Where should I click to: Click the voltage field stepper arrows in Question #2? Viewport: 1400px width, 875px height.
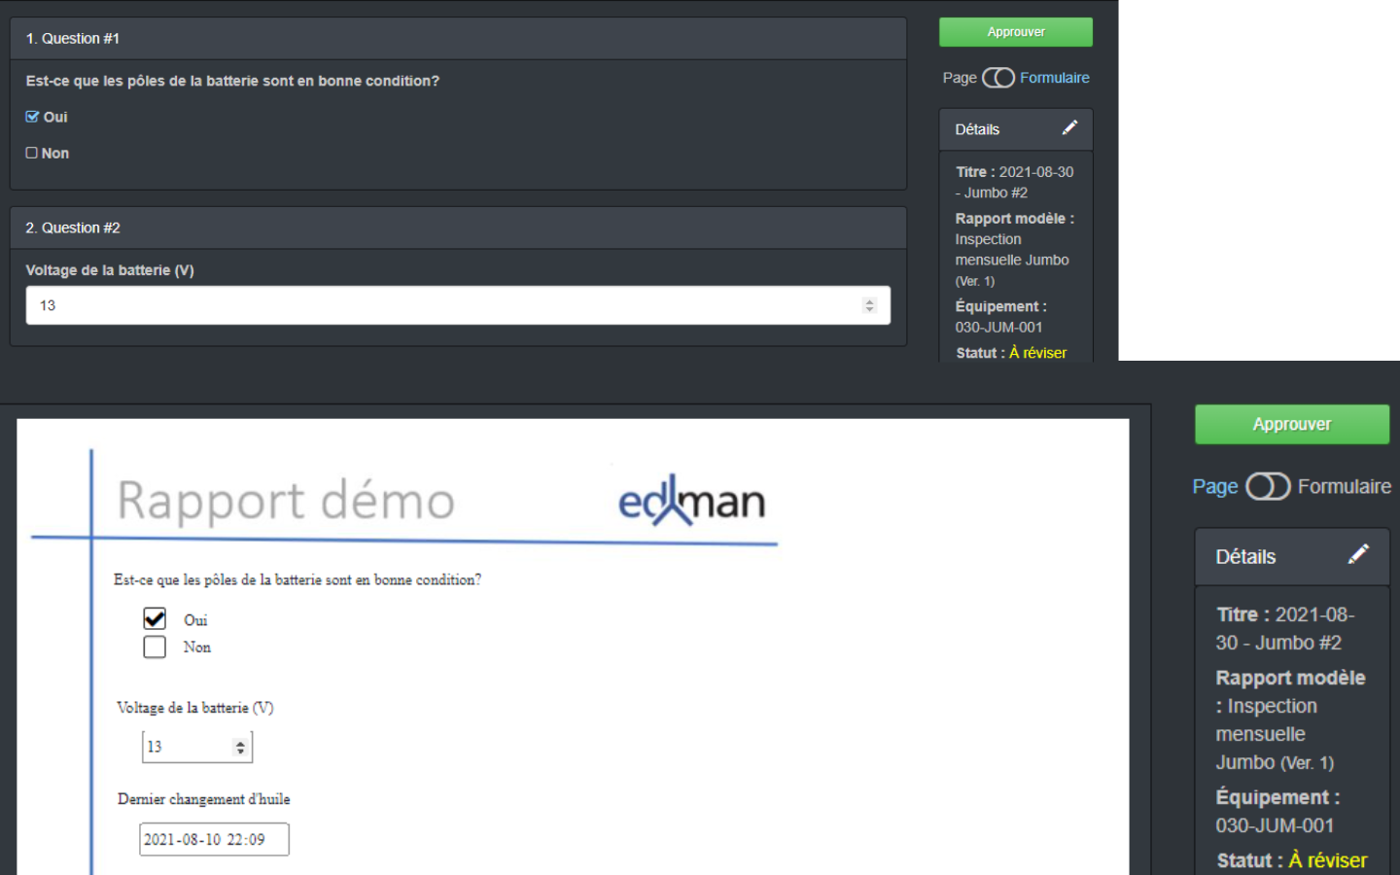tap(869, 305)
